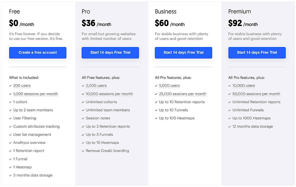Click the checkmark next to 12 months data storage
Image resolution: width=296 pixels, height=187 pixels.
229,127
